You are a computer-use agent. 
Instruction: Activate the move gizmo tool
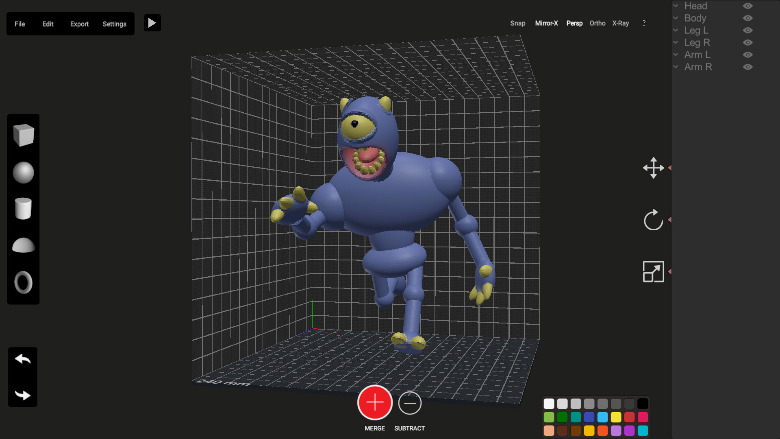point(653,168)
